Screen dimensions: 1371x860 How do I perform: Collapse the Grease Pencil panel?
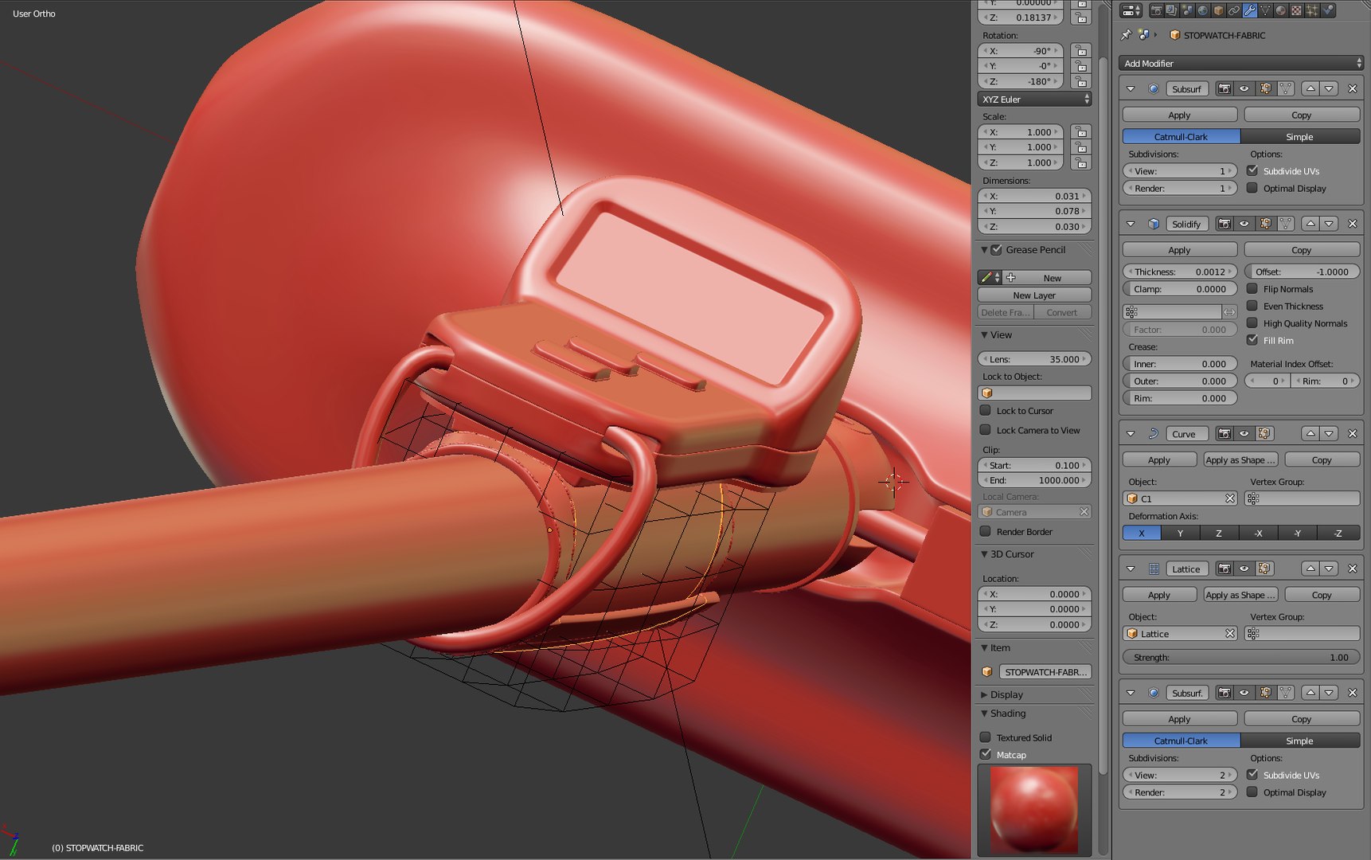pos(984,250)
